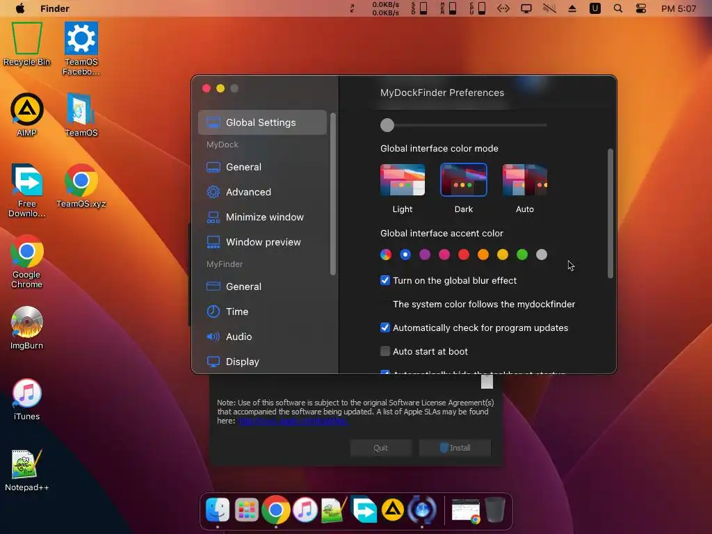The image size is (712, 534).
Task: Select the iTunes desktop icon
Action: coord(27,399)
